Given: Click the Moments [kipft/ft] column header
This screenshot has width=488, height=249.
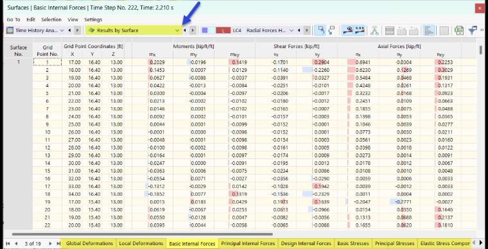Looking at the screenshot, I should (193, 46).
